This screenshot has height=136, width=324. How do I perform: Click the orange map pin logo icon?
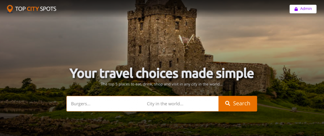(10, 9)
